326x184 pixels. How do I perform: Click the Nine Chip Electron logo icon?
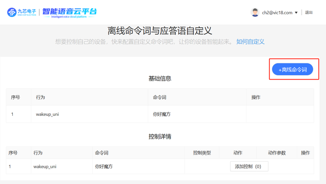coord(12,12)
